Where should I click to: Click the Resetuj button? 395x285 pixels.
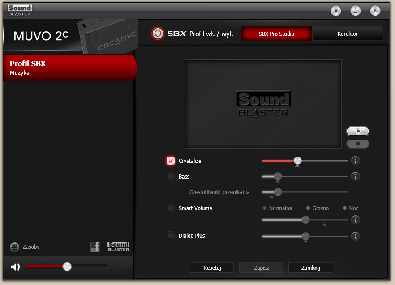pyautogui.click(x=212, y=268)
